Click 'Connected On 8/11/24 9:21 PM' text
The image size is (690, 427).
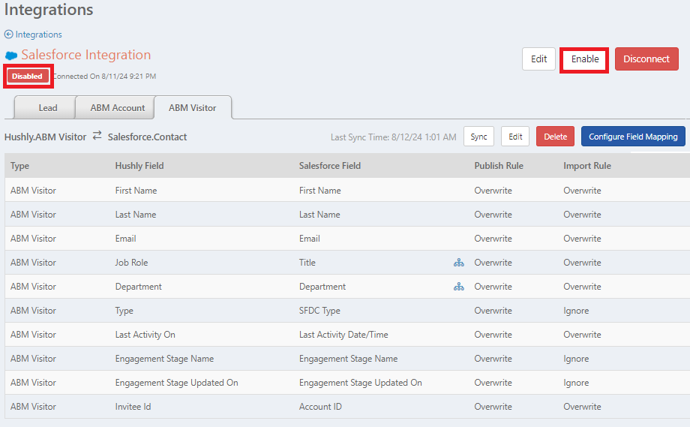coord(105,76)
